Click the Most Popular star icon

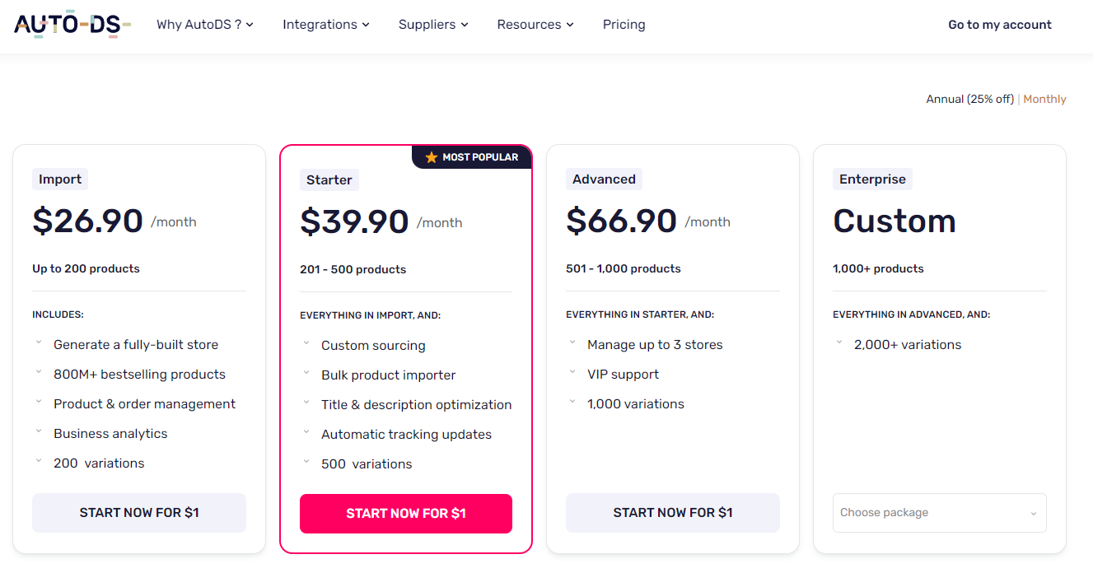pyautogui.click(x=432, y=157)
